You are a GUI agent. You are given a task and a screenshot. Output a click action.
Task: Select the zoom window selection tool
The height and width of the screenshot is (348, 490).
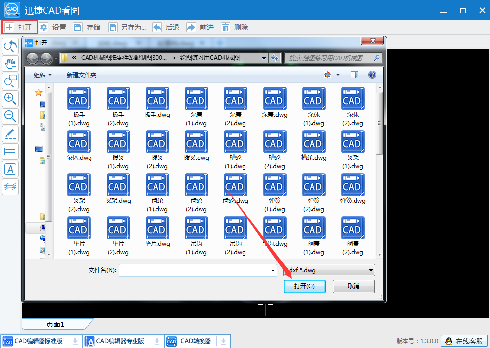[10, 81]
